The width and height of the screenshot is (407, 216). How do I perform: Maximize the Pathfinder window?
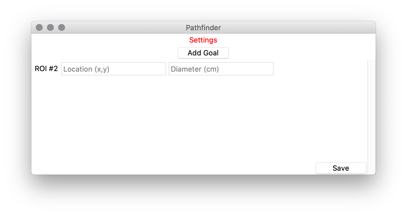[x=62, y=27]
